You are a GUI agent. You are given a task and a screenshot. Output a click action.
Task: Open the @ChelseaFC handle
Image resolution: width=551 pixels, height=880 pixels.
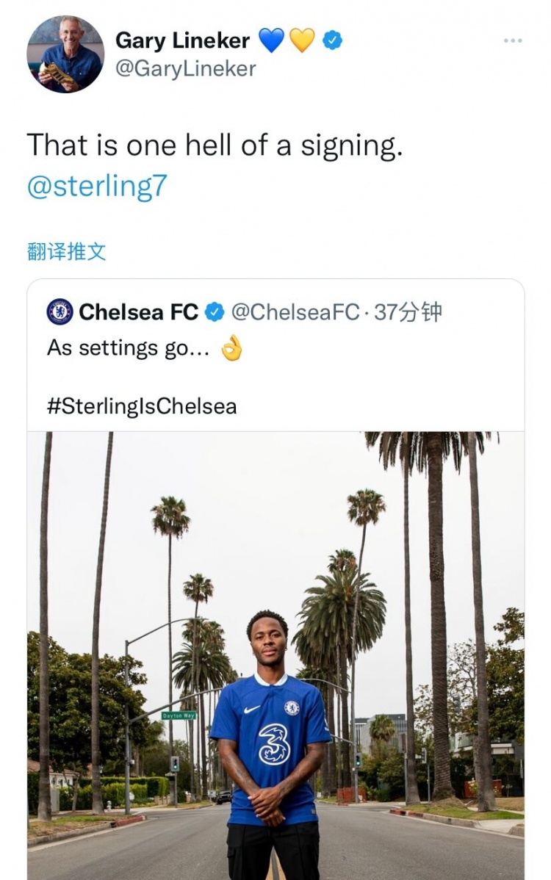(295, 312)
